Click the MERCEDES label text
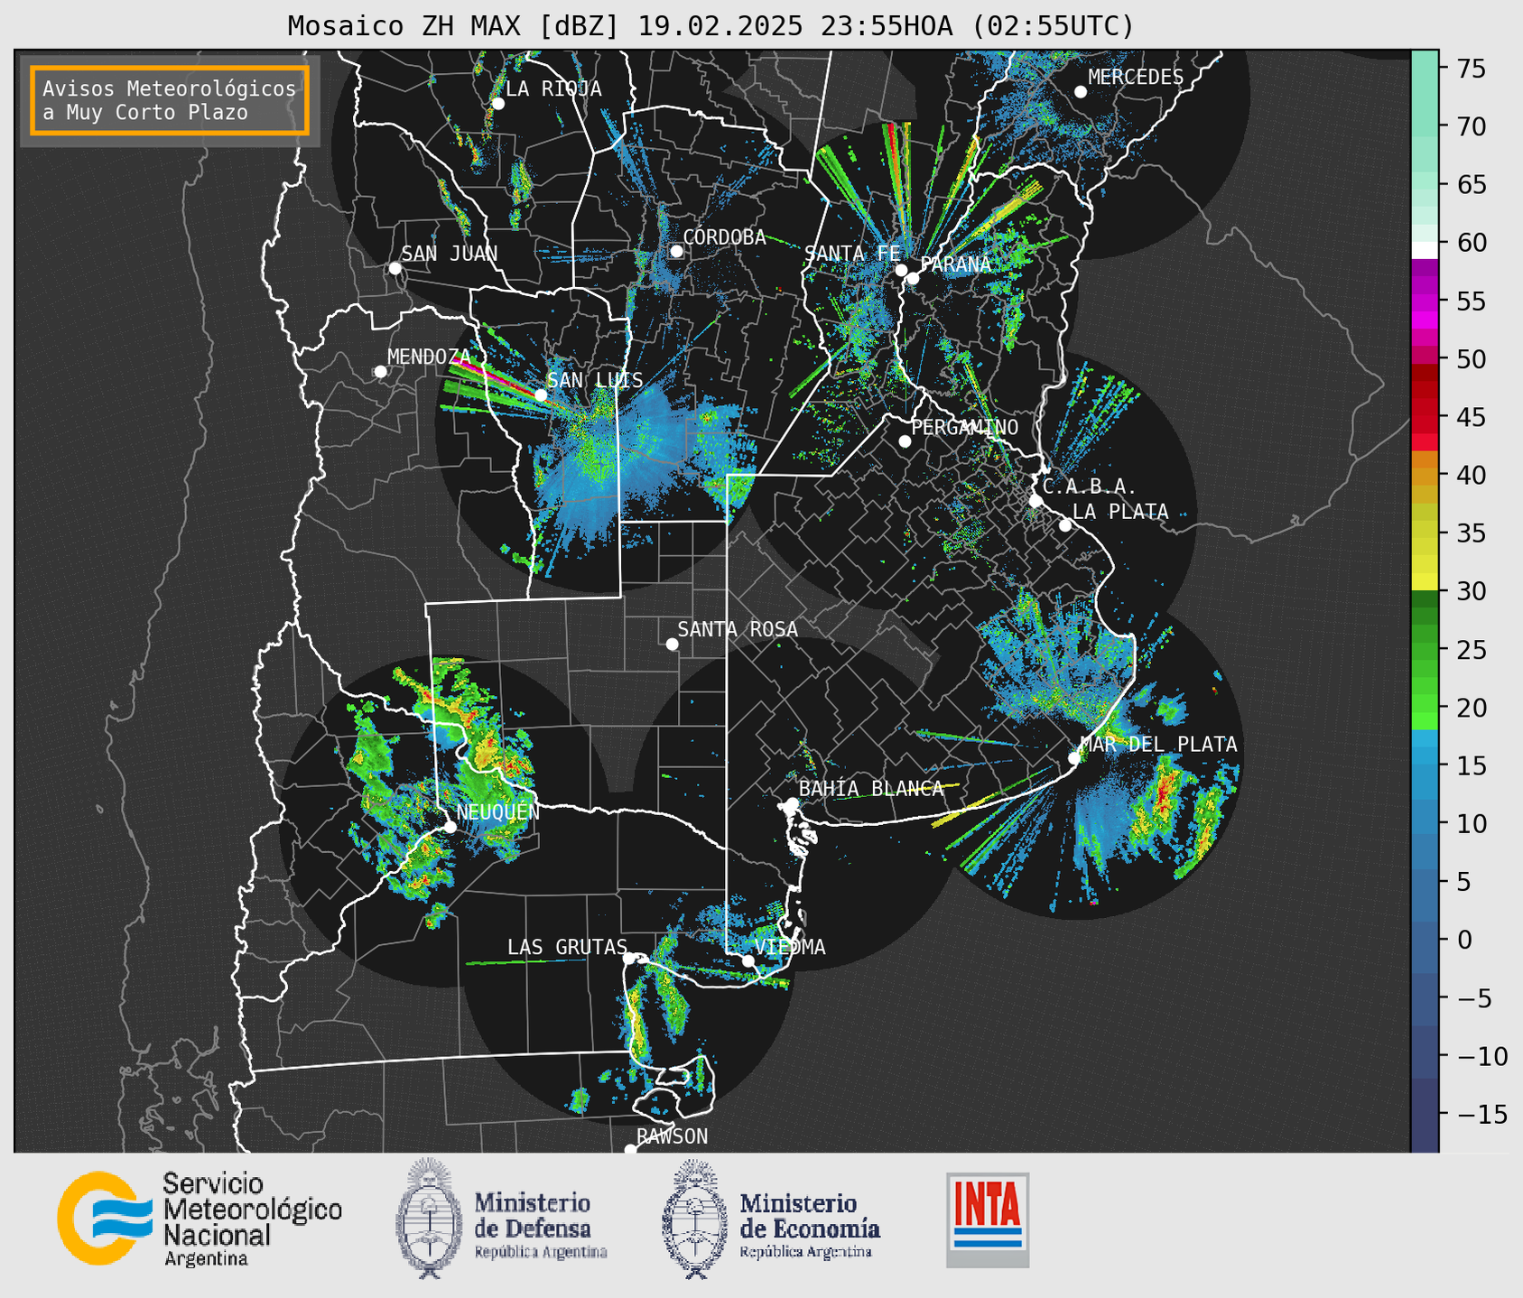 tap(1136, 78)
